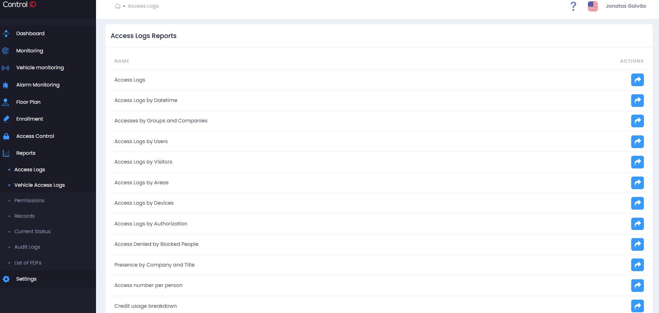
Task: Open the Access Logs by Users arrow
Action: click(637, 142)
